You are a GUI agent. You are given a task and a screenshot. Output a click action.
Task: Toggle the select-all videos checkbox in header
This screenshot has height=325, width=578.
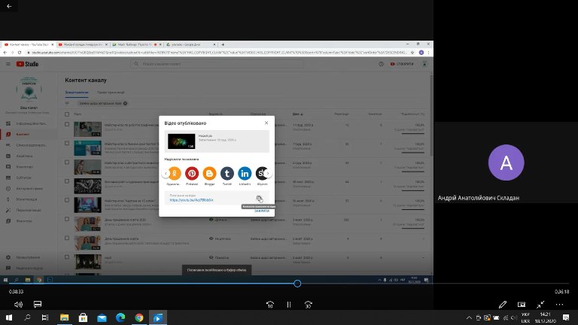(x=67, y=114)
